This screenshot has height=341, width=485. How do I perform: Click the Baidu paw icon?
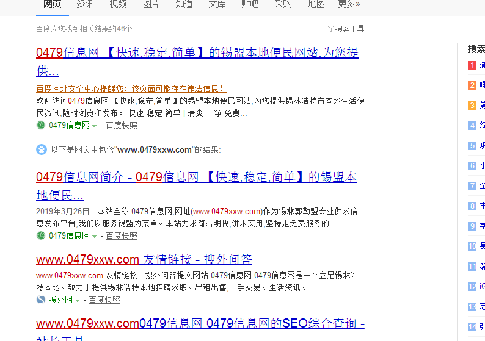click(42, 149)
